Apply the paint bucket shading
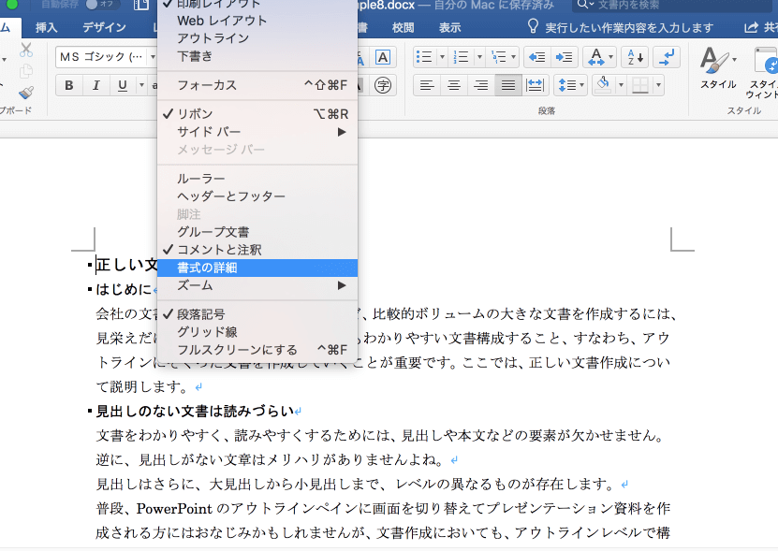This screenshot has height=551, width=778. 603,84
